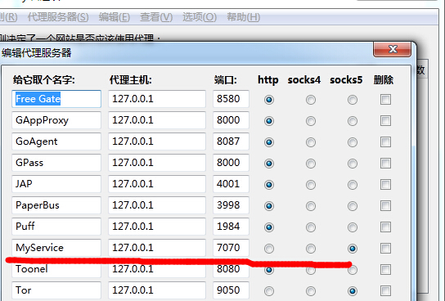Image resolution: width=445 pixels, height=301 pixels.
Task: Select socks4 for PaperBus
Action: 311,206
